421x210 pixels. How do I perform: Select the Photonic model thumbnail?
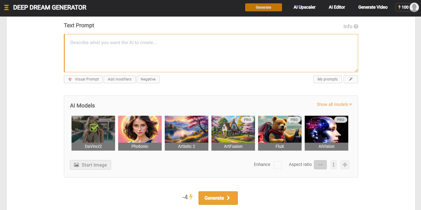[x=140, y=133]
